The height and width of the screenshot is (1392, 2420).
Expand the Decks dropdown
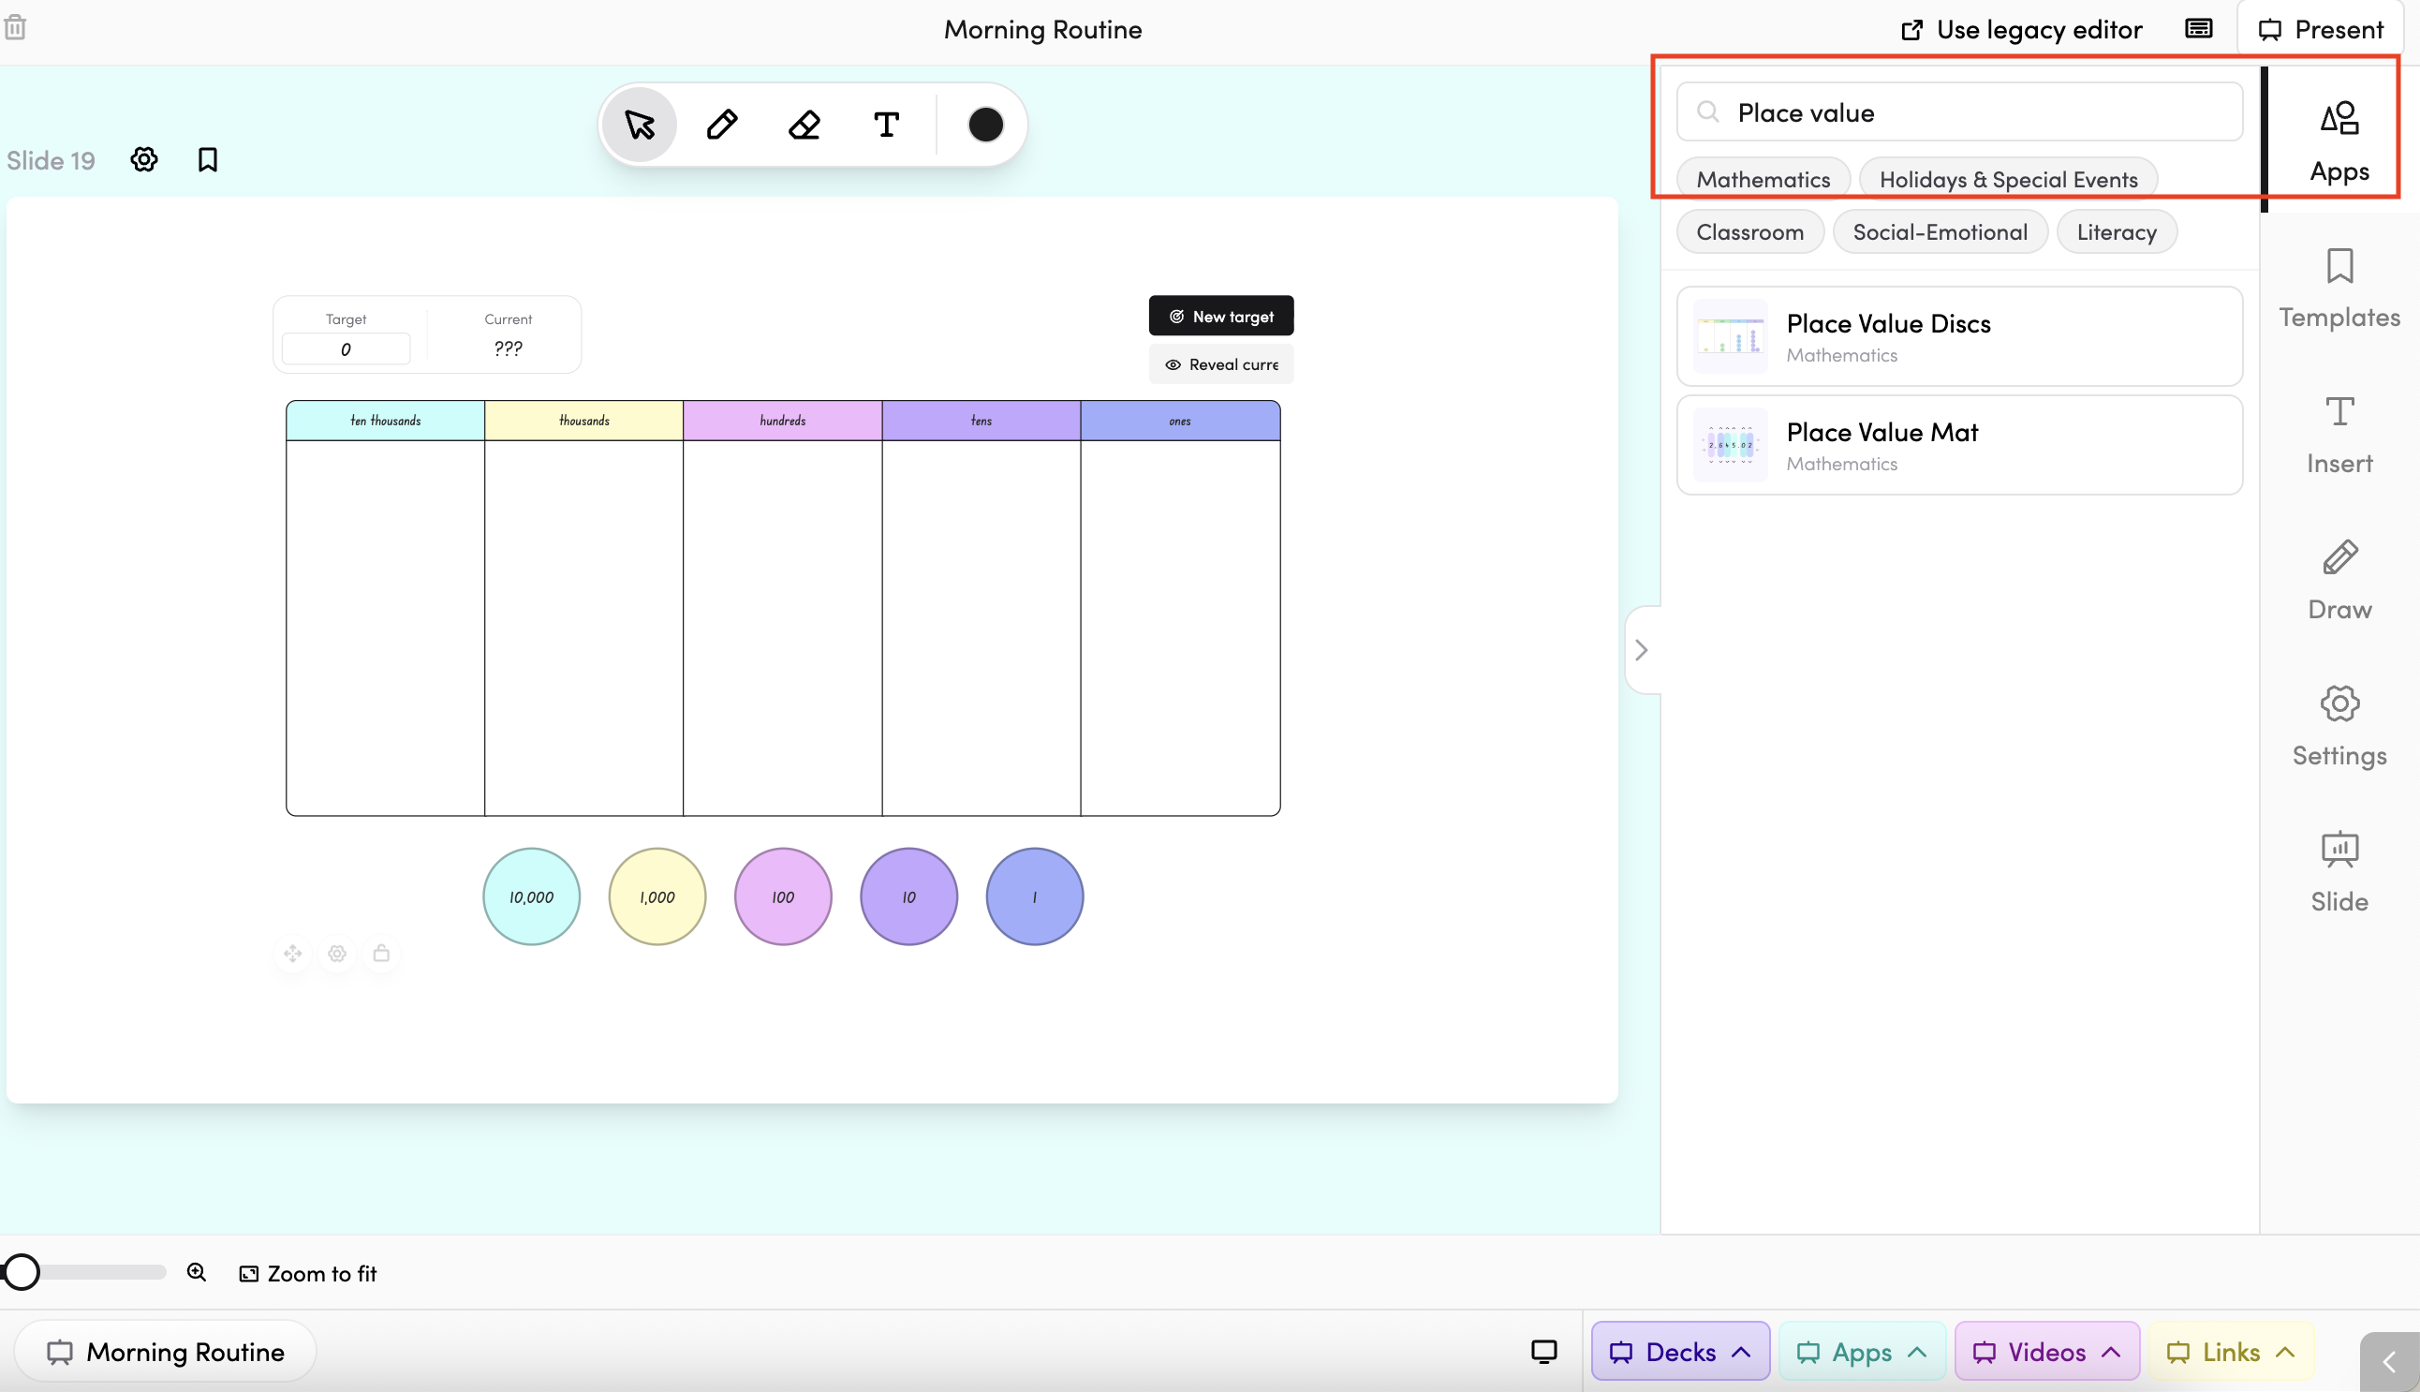point(1679,1351)
